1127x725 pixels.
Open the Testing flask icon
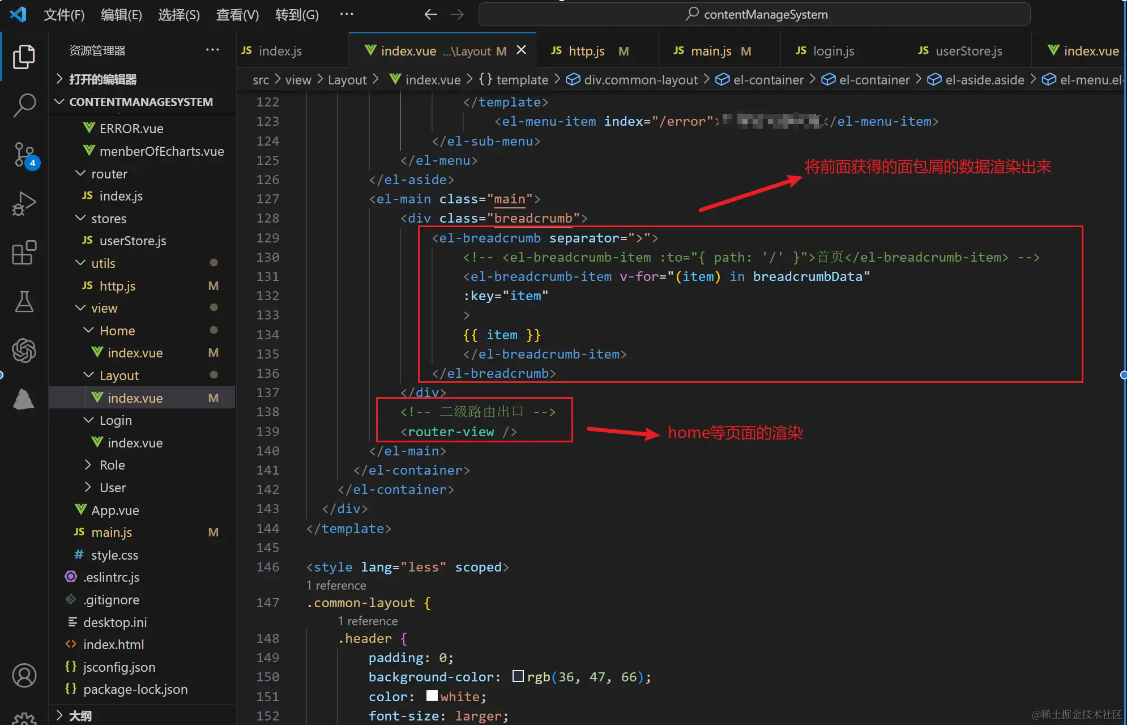pos(24,302)
